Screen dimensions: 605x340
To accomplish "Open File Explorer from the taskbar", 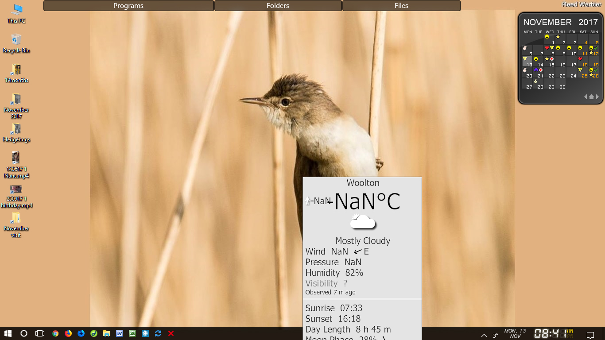I will (x=107, y=333).
